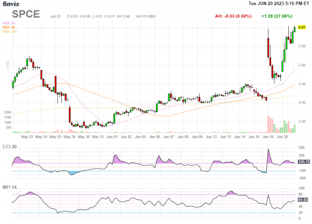Click the 5.50 price axis label
Image resolution: width=312 pixels, height=224 pixels.
pyautogui.click(x=302, y=46)
